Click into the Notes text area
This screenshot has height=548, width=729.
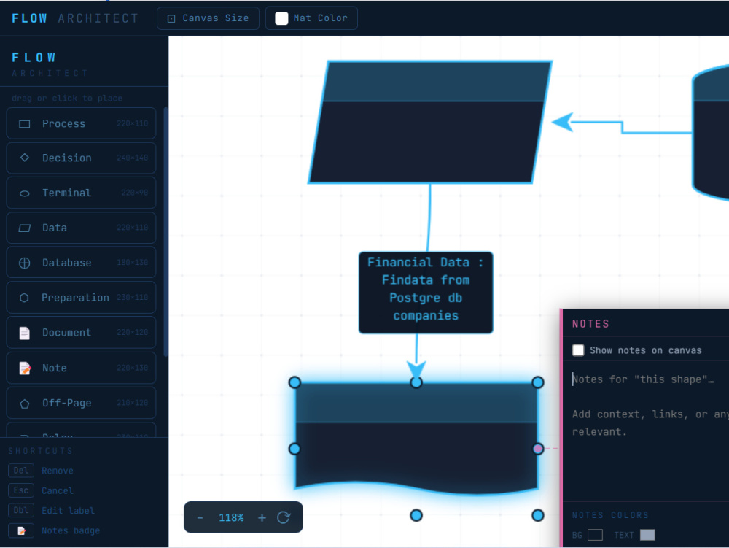click(x=646, y=433)
